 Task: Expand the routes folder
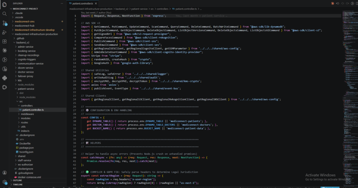click(x=38, y=123)
